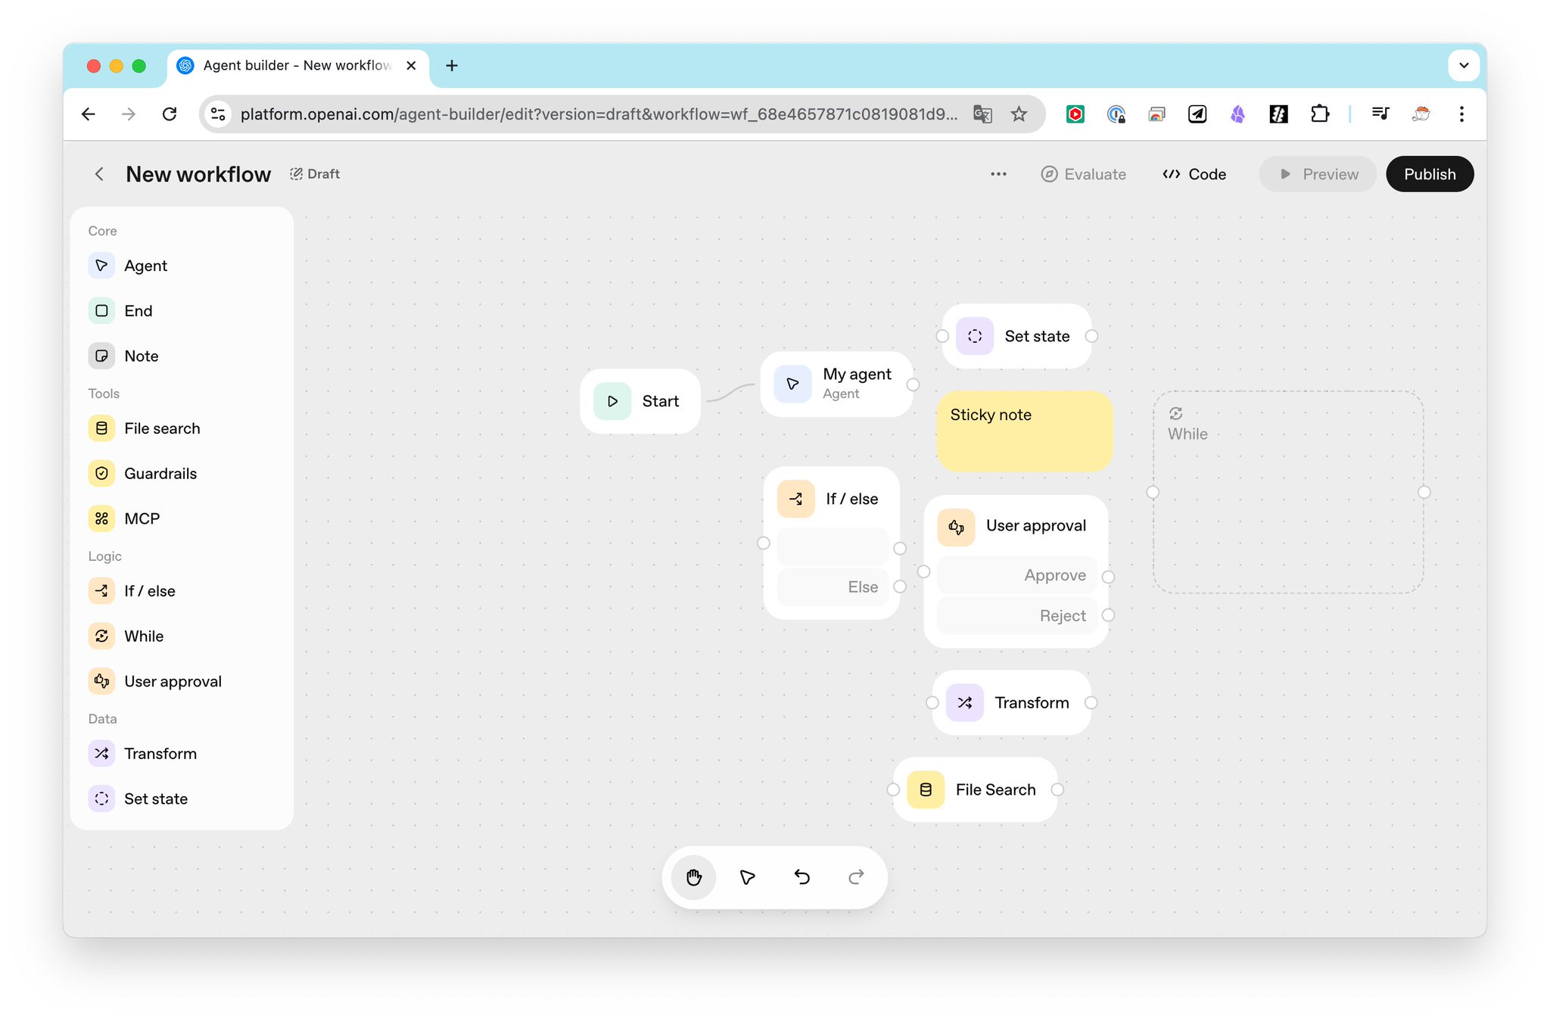The width and height of the screenshot is (1550, 1021).
Task: Bookmark page with the star icon
Action: 1019,114
